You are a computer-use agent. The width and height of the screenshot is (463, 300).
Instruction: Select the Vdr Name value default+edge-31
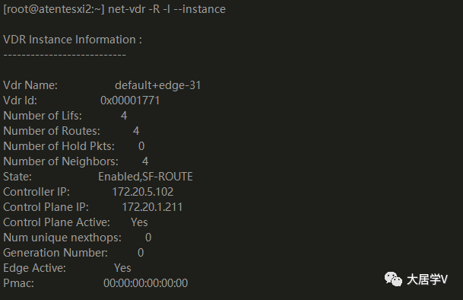point(158,85)
